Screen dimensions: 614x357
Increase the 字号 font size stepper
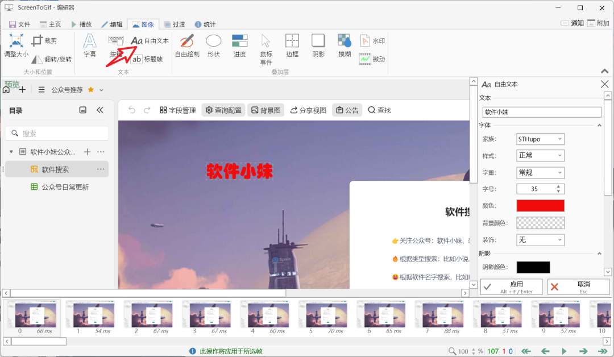[x=558, y=186]
